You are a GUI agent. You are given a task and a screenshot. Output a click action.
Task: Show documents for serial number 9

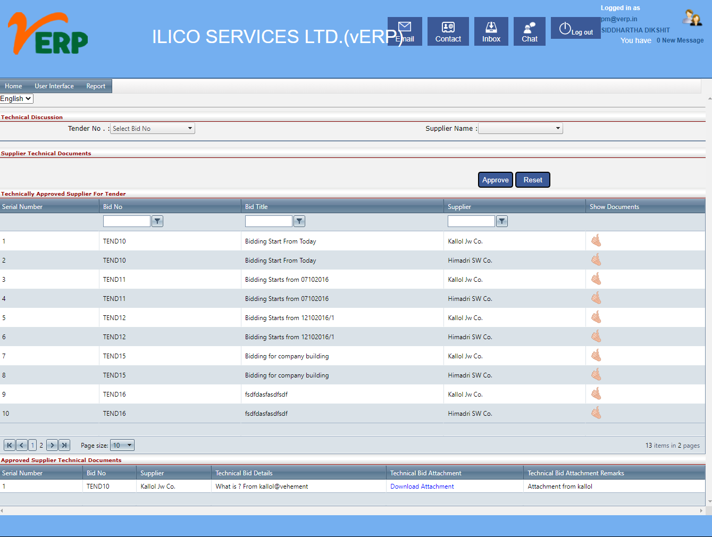[597, 394]
